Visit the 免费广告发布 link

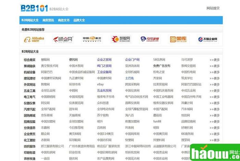(161, 66)
